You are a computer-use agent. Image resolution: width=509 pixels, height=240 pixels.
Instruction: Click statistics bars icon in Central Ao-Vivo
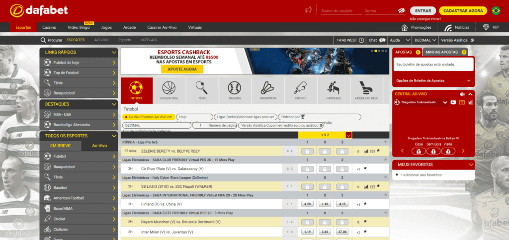tap(470, 102)
